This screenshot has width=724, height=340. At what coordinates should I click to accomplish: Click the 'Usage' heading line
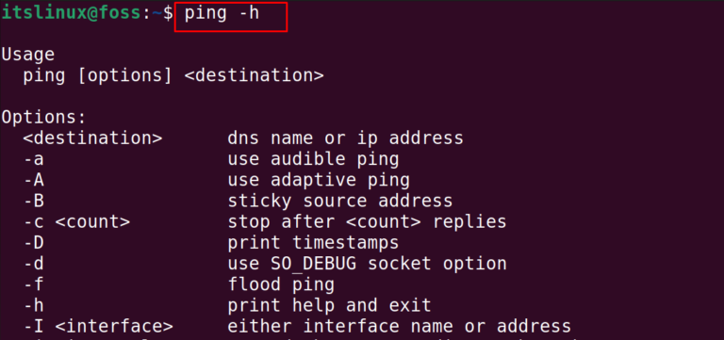click(28, 56)
